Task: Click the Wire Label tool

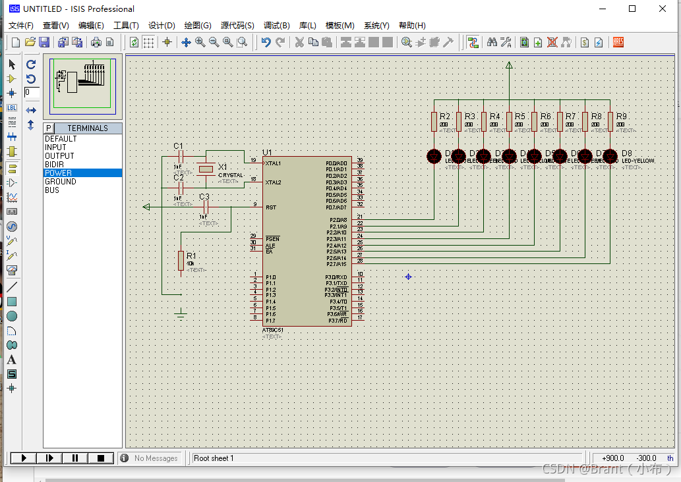Action: 11,108
